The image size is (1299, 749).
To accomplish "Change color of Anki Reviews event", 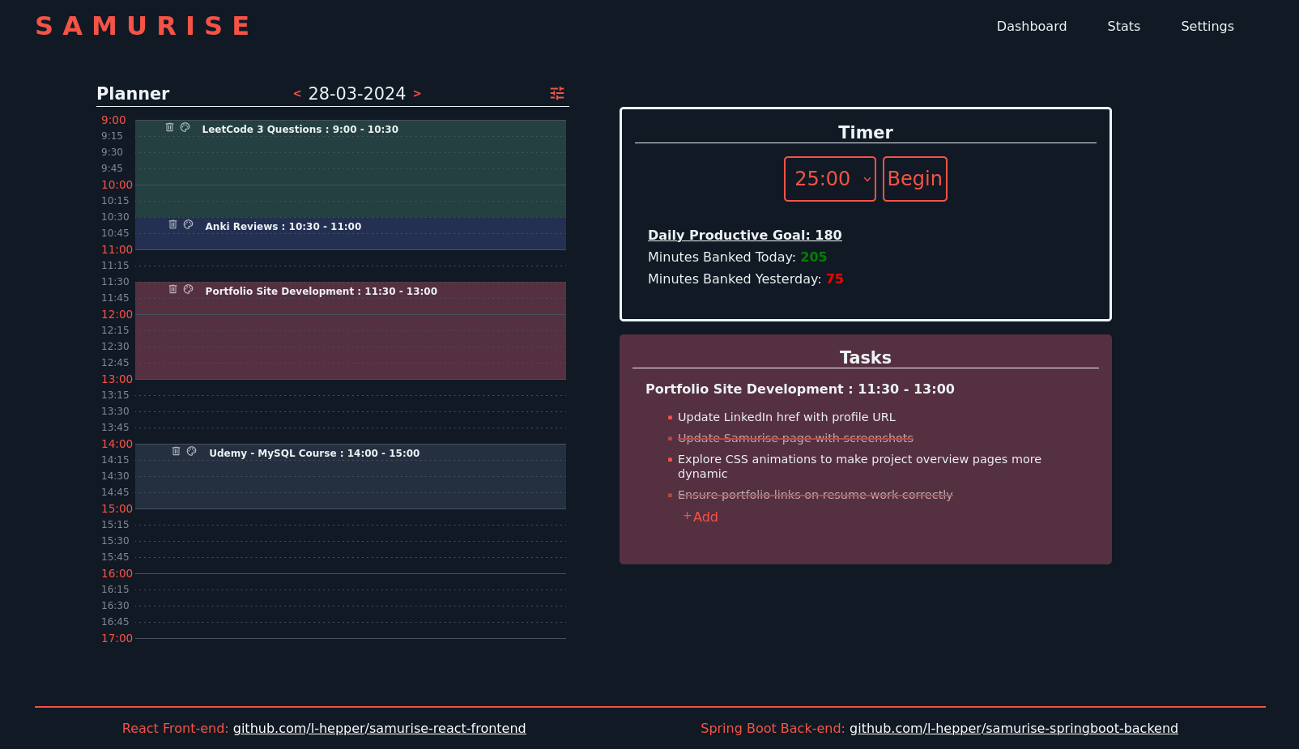I will coord(189,224).
